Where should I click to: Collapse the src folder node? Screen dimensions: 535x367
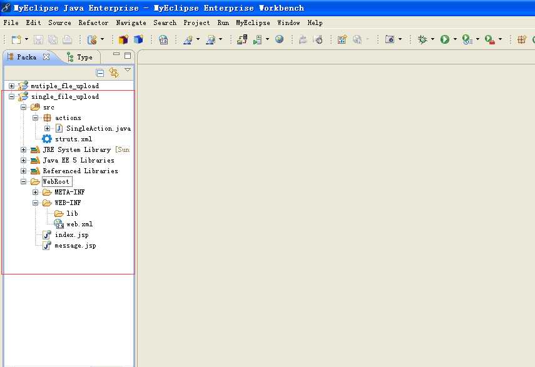click(24, 107)
